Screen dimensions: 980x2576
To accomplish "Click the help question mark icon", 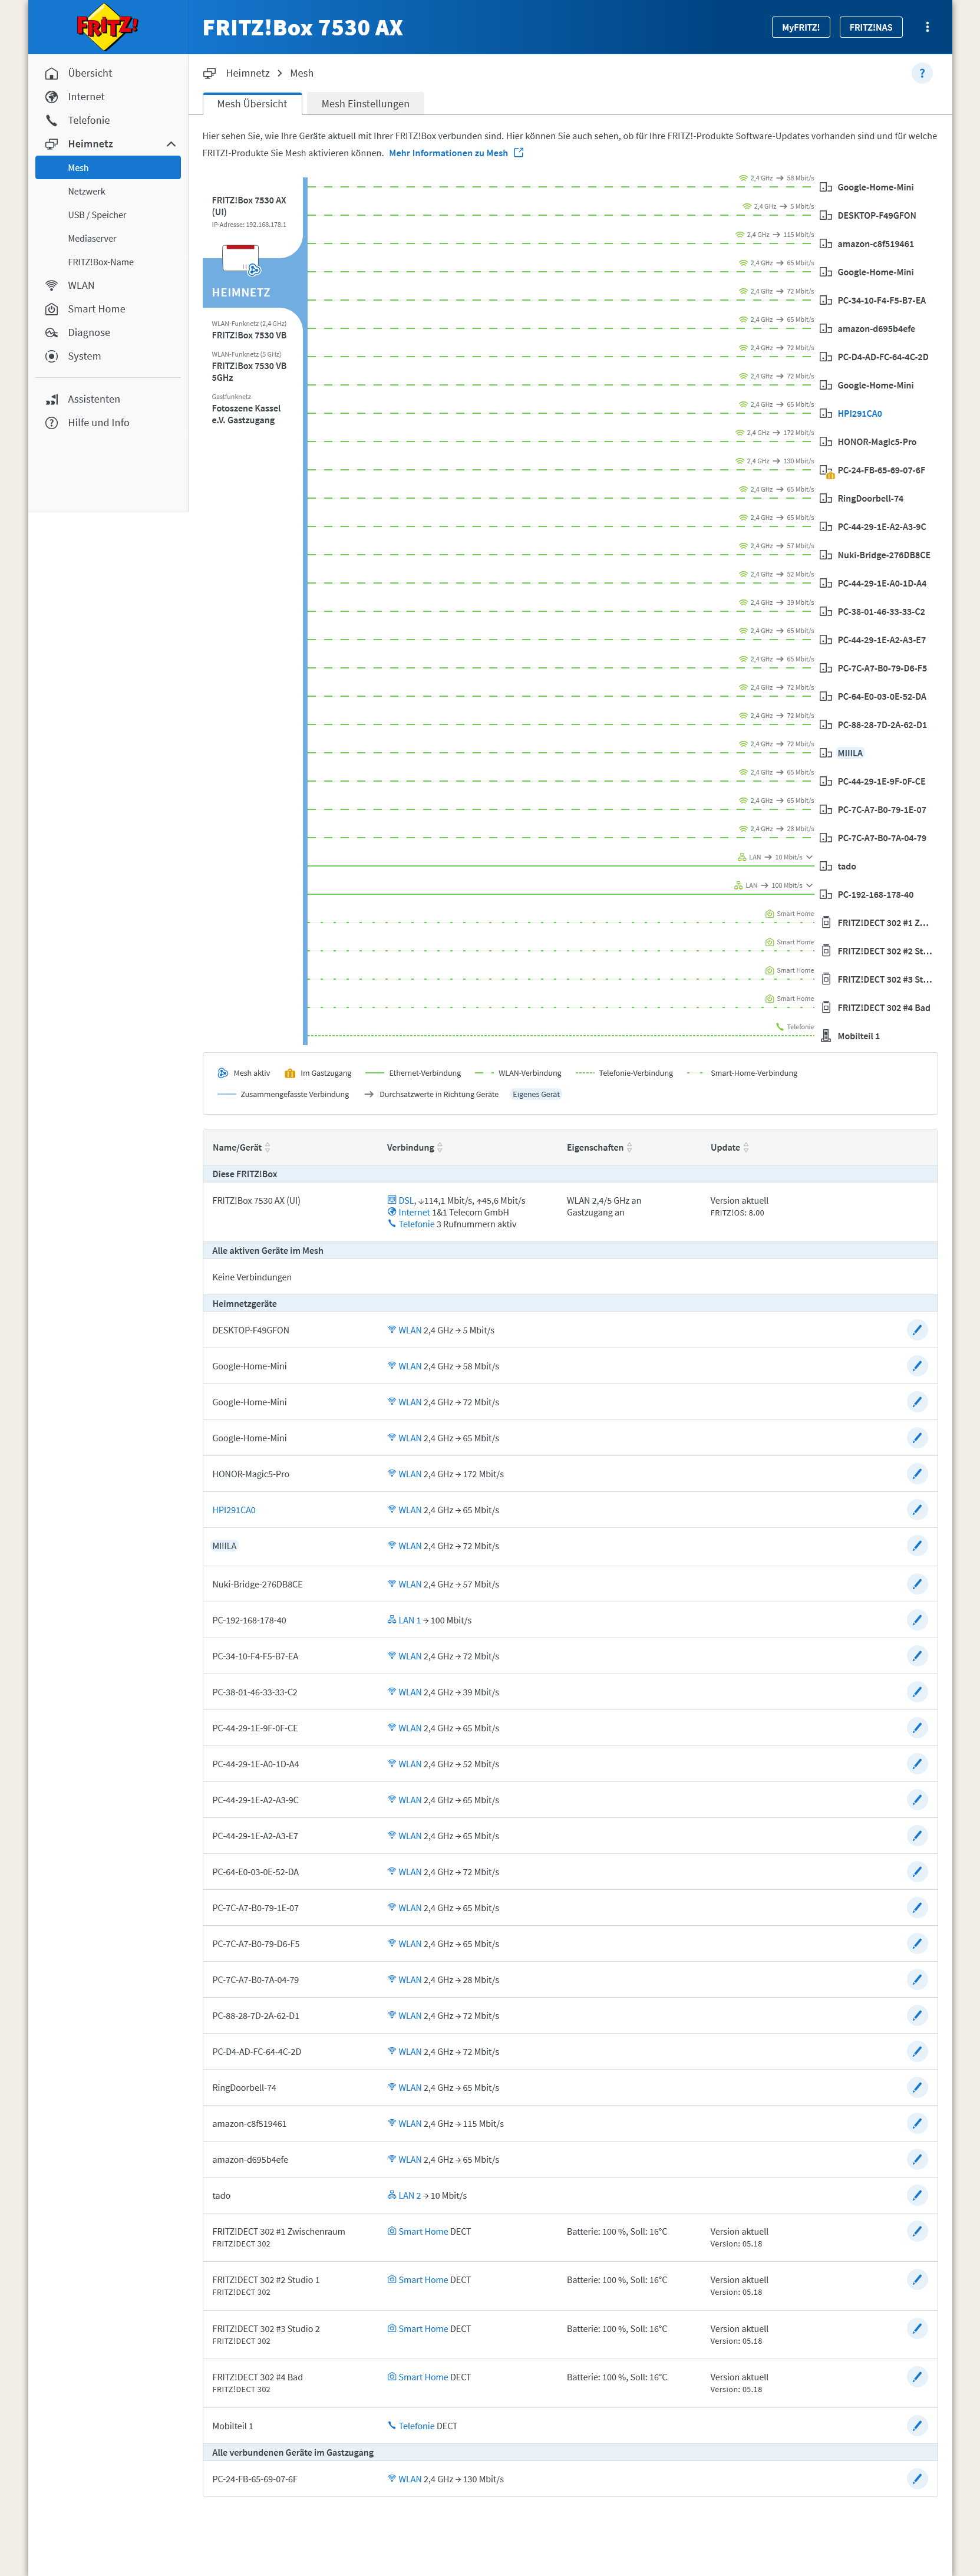I will 922,73.
